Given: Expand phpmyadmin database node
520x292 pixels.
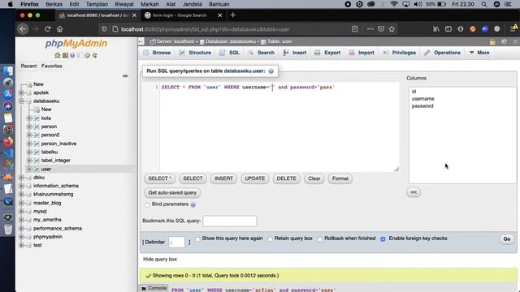Looking at the screenshot, I should pos(22,237).
